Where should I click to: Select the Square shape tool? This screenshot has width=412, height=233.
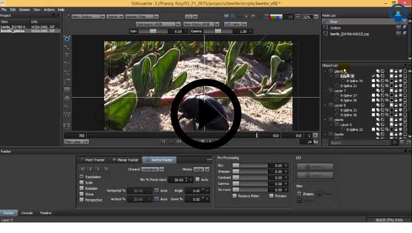click(x=67, y=89)
